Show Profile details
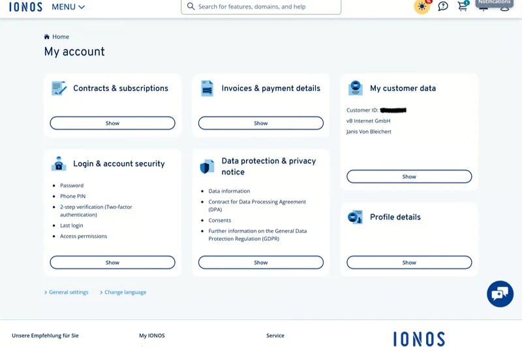 (x=409, y=262)
